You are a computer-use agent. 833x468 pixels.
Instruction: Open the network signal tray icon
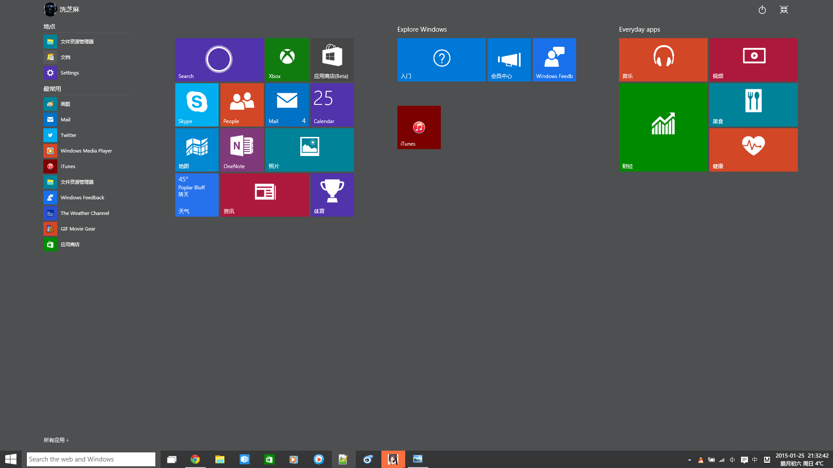[x=722, y=460]
